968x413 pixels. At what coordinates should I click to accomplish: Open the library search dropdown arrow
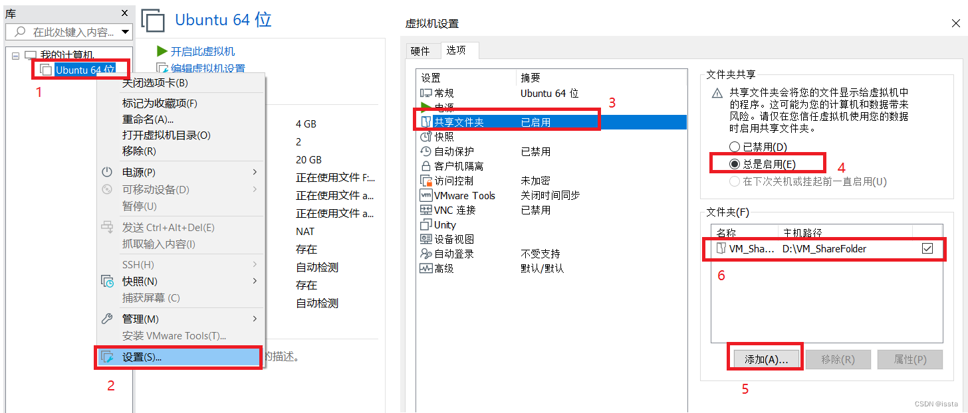126,32
